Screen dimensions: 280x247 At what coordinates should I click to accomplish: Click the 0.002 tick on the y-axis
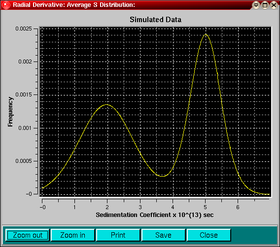pos(25,62)
